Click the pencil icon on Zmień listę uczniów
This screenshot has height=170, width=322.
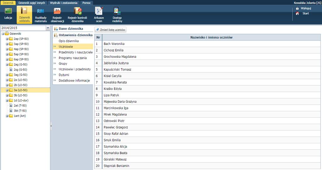[97, 30]
